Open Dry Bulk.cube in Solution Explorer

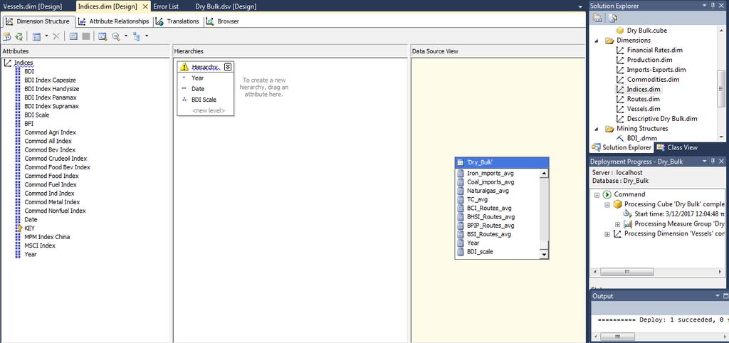(x=646, y=30)
